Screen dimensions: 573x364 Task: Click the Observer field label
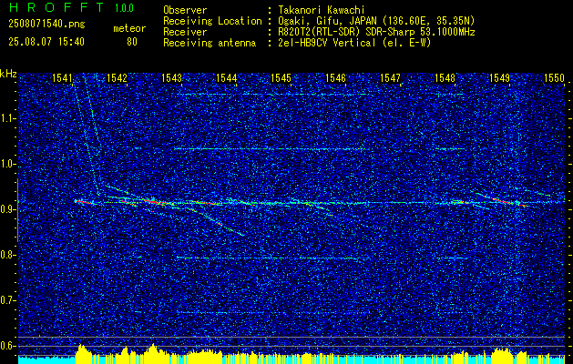[x=185, y=10]
